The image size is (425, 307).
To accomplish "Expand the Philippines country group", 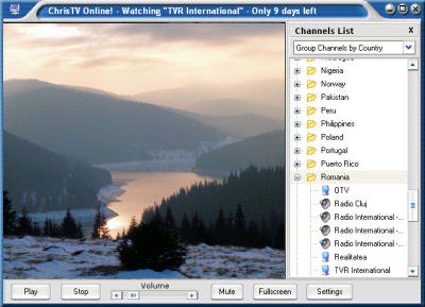I will pyautogui.click(x=297, y=124).
